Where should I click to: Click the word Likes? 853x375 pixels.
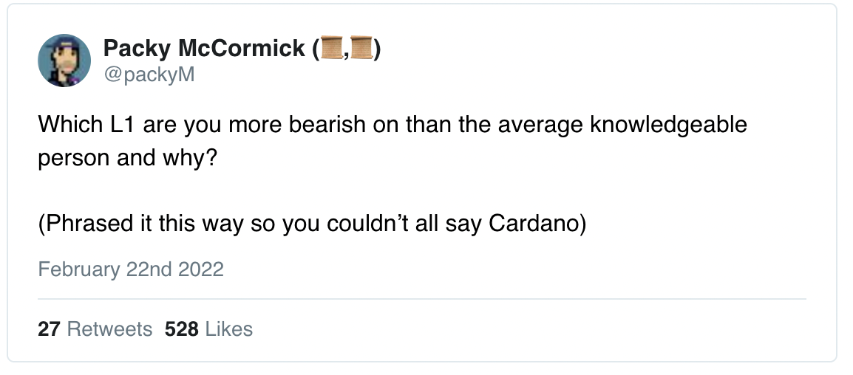pos(229,329)
